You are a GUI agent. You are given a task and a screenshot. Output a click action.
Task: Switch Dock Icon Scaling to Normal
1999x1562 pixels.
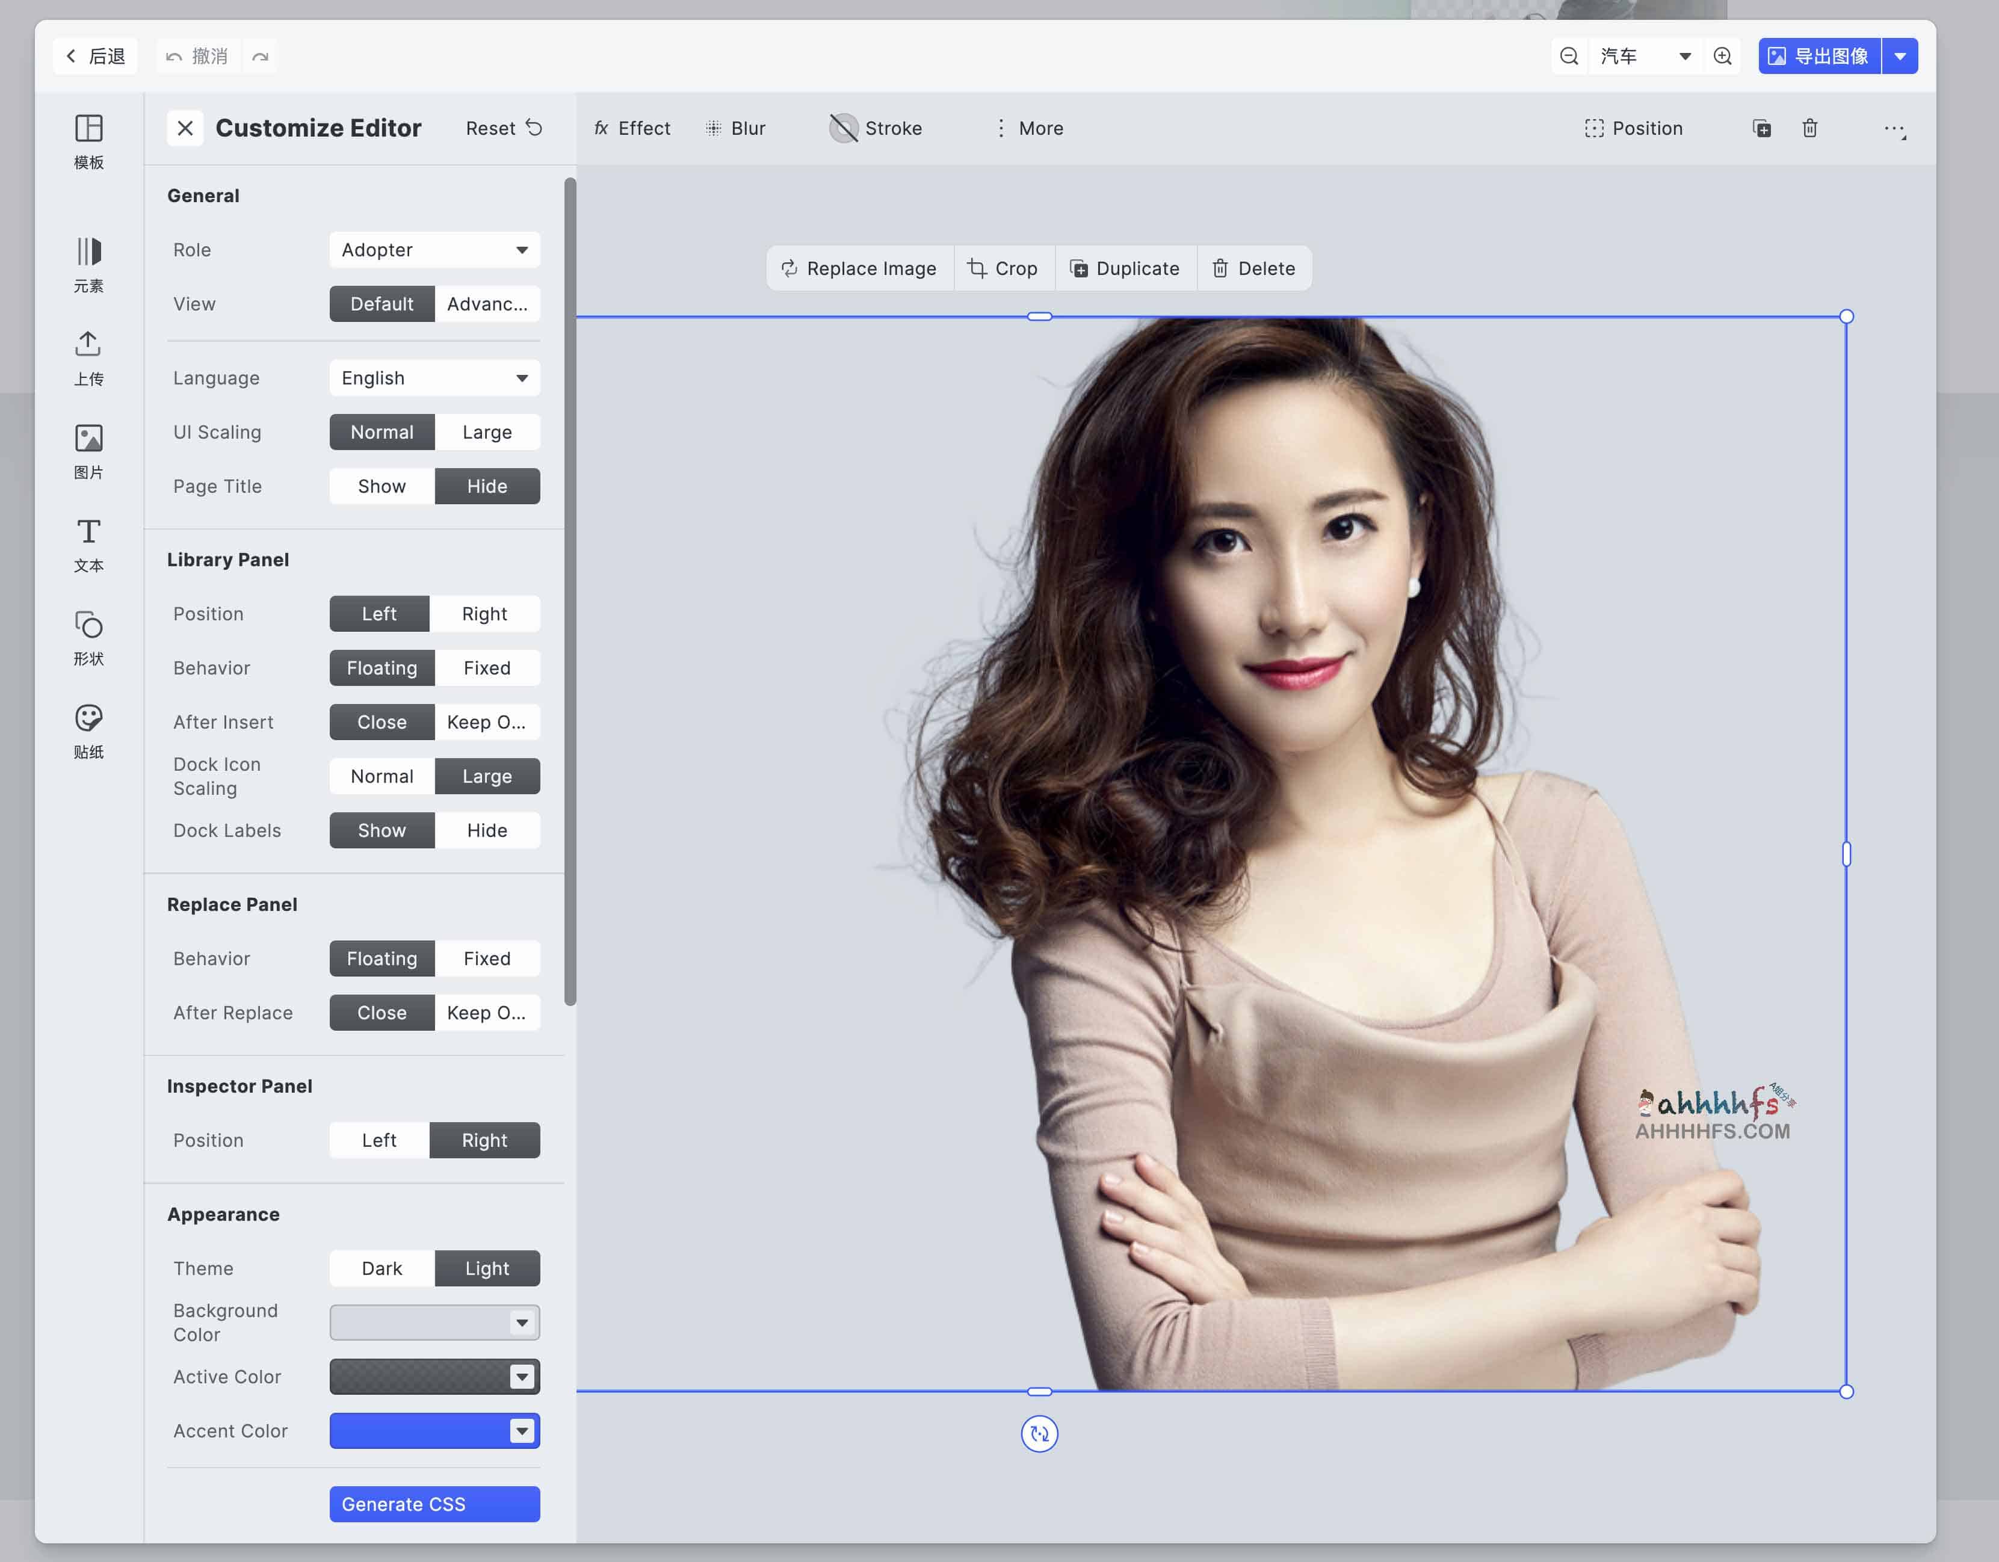382,776
